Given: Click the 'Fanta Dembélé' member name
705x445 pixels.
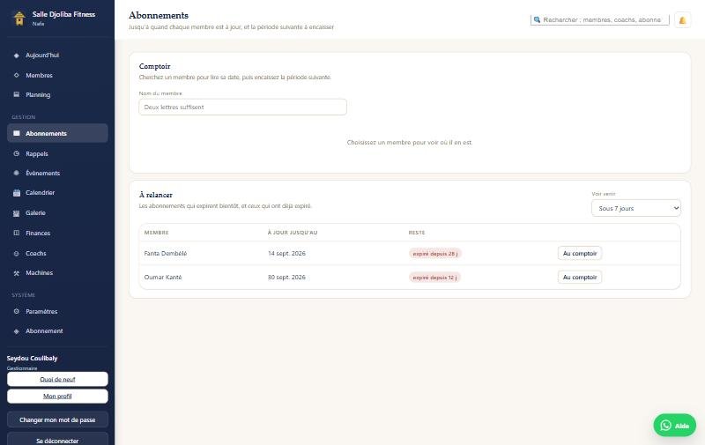Looking at the screenshot, I should [166, 254].
